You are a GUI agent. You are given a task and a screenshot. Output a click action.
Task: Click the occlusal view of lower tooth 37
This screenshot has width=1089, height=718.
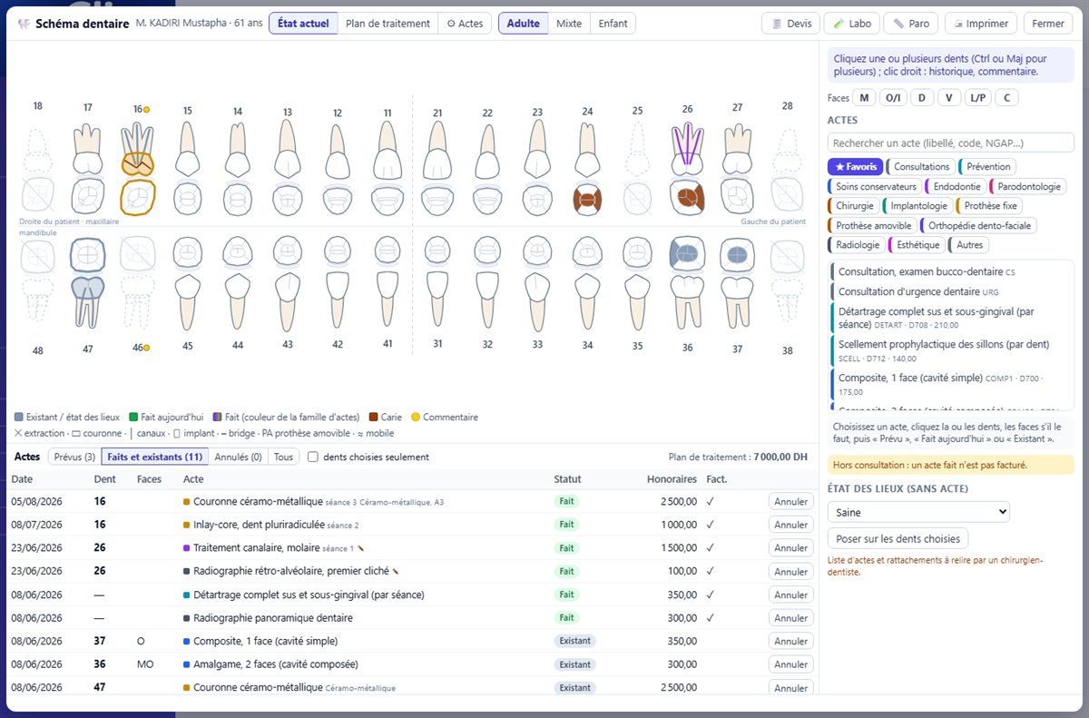coord(737,255)
